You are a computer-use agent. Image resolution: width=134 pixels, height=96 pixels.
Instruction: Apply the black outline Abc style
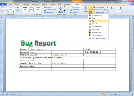[25, 10]
